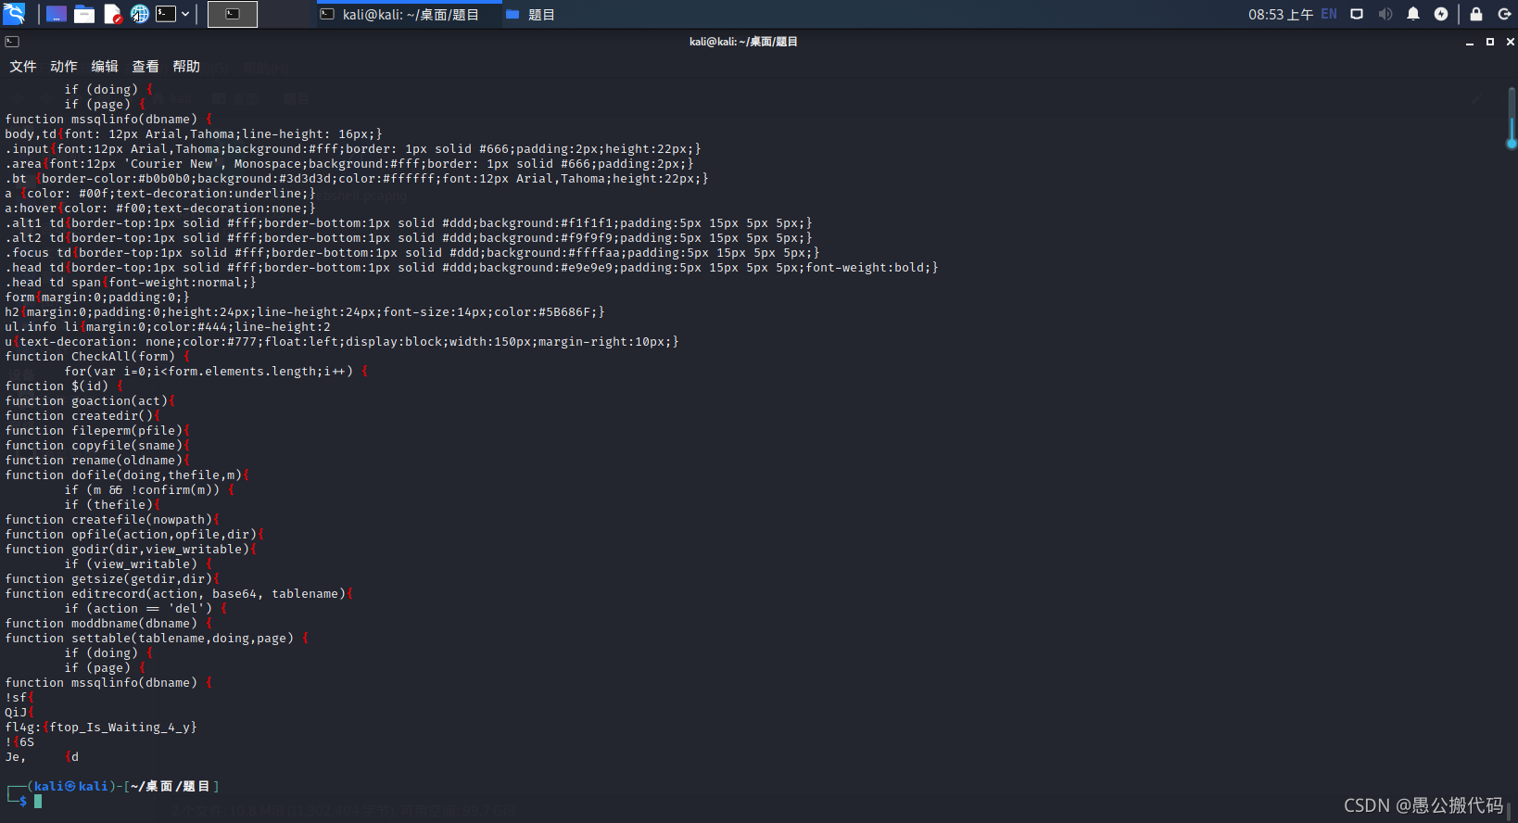Open the 查看 menu
This screenshot has width=1518, height=823.
[x=145, y=67]
